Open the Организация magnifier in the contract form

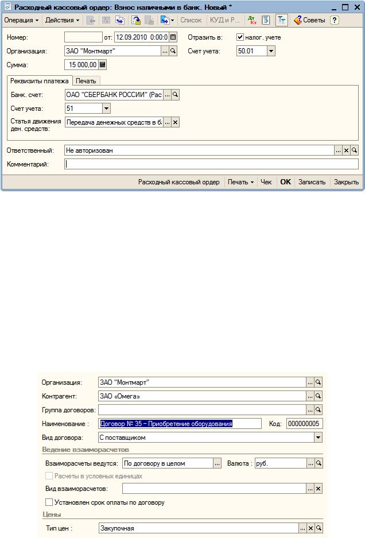tap(319, 382)
